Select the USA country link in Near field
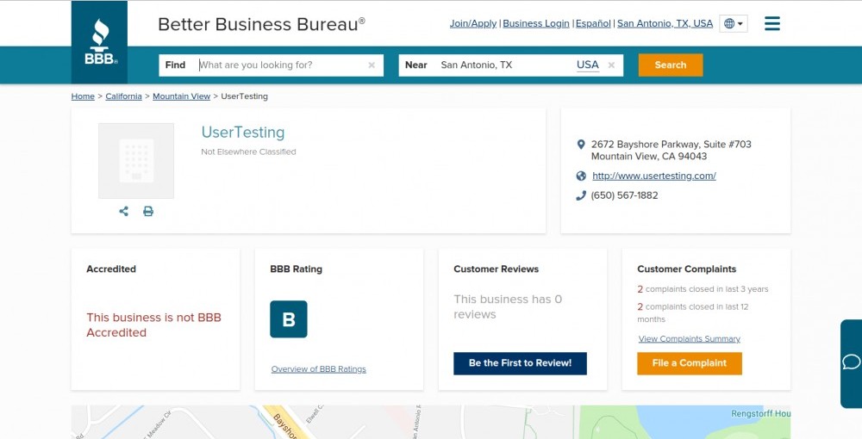This screenshot has width=862, height=439. tap(588, 65)
